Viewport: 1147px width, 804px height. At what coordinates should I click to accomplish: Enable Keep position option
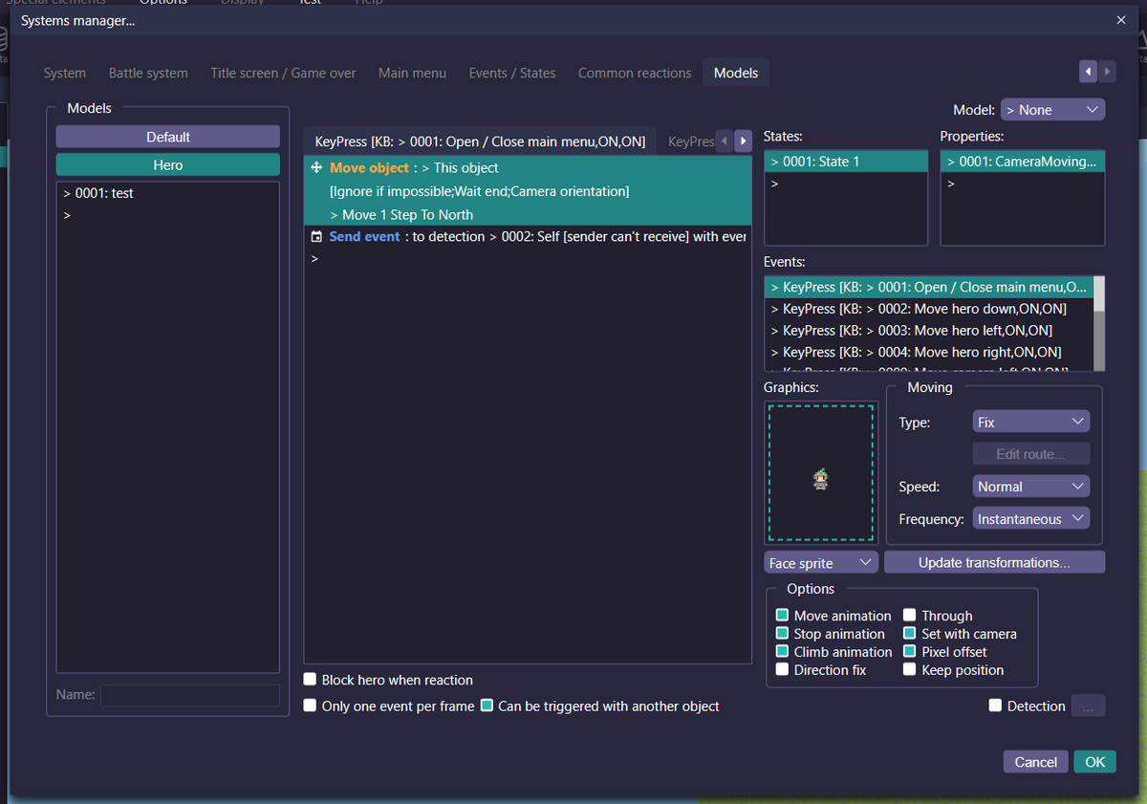(910, 670)
